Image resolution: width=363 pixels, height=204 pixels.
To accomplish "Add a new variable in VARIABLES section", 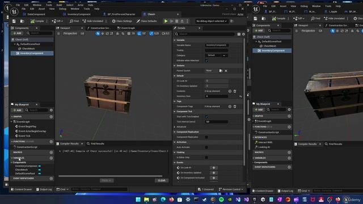I will [52, 158].
